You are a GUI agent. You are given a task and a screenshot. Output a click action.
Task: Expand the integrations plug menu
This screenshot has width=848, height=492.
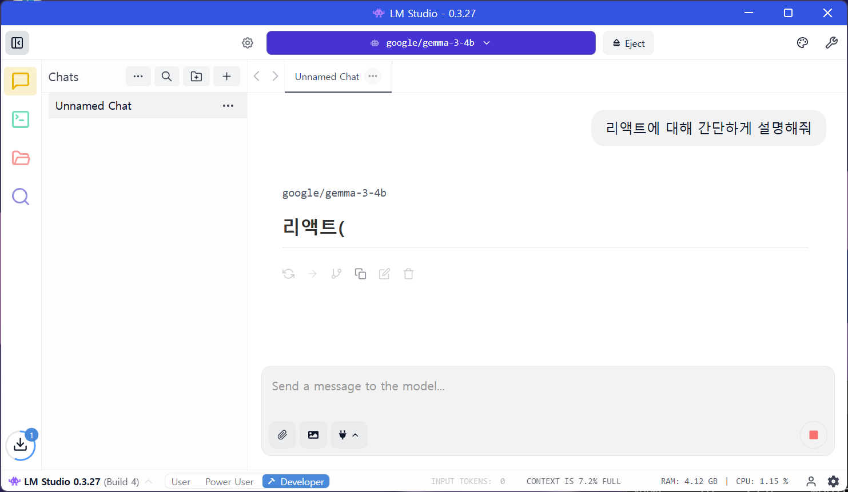[x=349, y=435]
